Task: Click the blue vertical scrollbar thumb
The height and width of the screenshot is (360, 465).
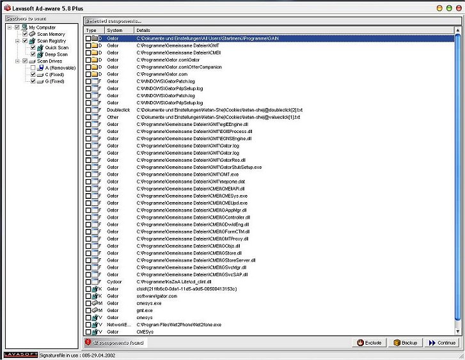Action: click(457, 177)
